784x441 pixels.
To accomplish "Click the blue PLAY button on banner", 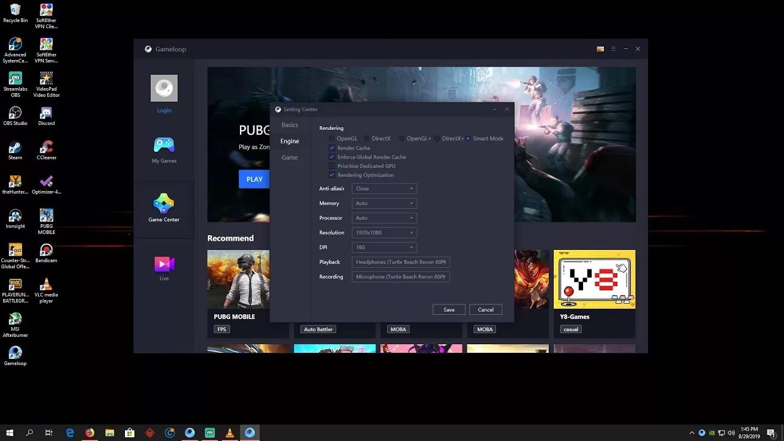I will [254, 179].
